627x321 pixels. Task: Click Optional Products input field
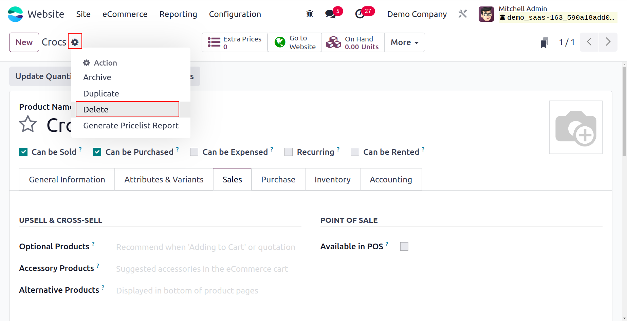208,247
